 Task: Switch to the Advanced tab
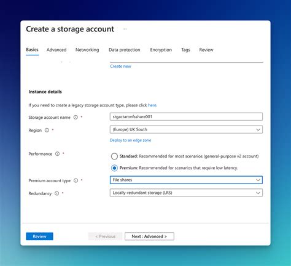[x=56, y=50]
